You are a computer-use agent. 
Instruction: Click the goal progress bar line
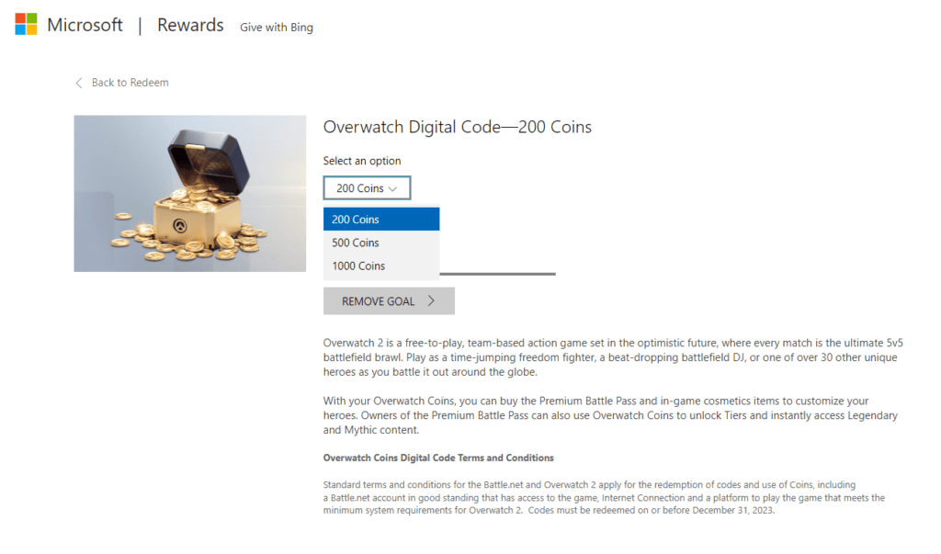pyautogui.click(x=496, y=273)
